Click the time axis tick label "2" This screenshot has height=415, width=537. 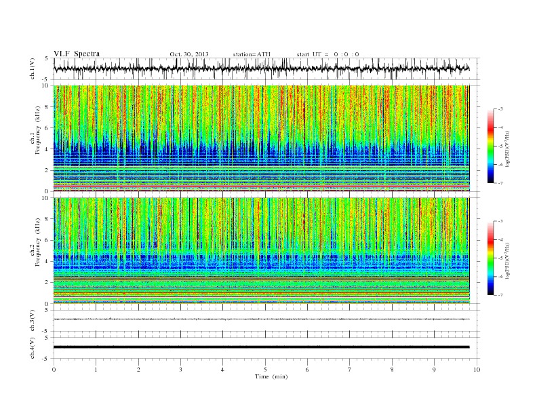click(138, 370)
